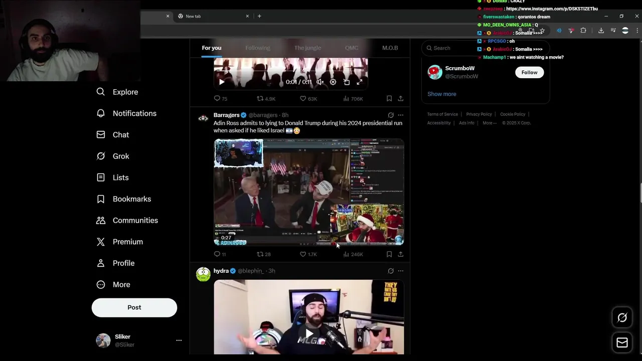
Task: Open more options on Barragers post
Action: click(400, 115)
